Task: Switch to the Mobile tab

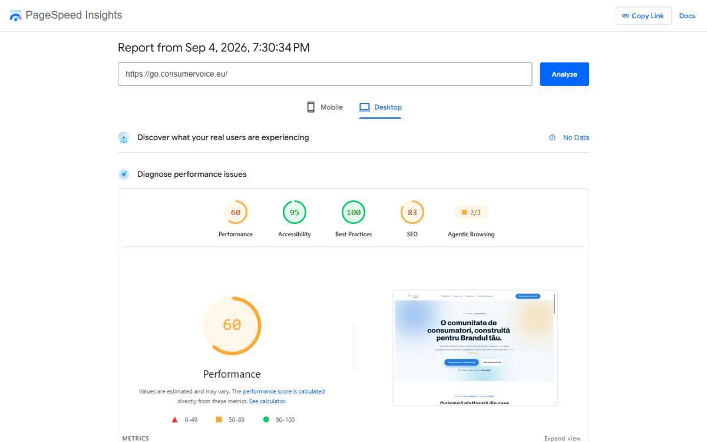Action: click(325, 107)
